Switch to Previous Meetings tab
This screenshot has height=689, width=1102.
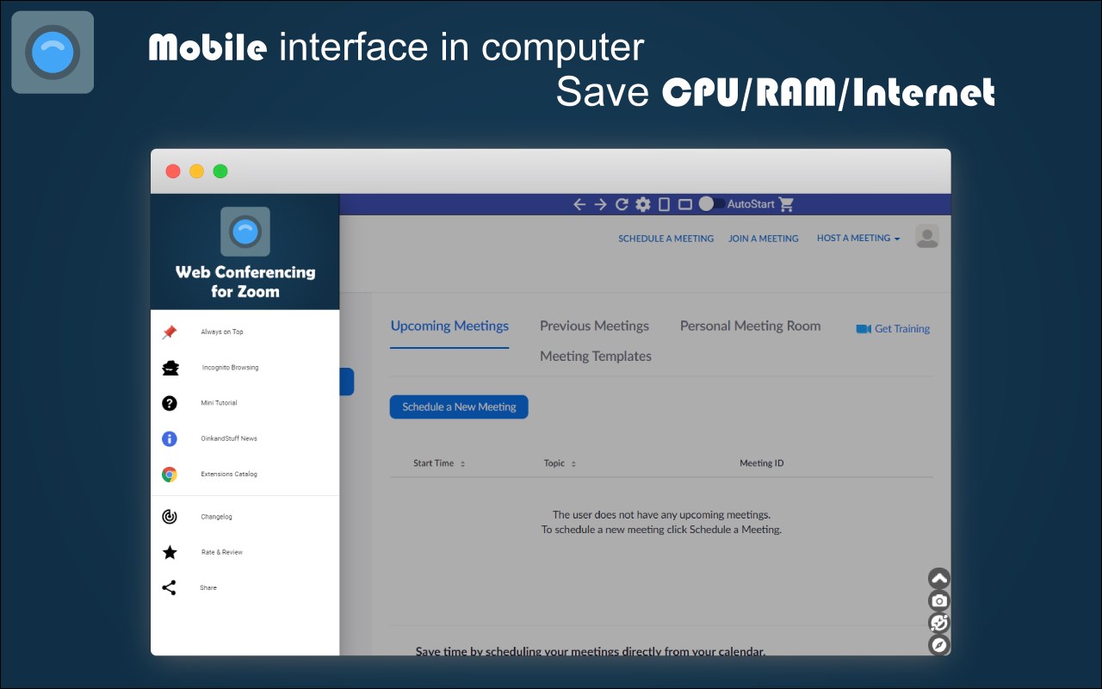click(594, 326)
